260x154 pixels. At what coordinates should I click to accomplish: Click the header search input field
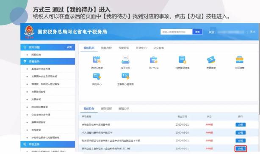[x=177, y=32]
